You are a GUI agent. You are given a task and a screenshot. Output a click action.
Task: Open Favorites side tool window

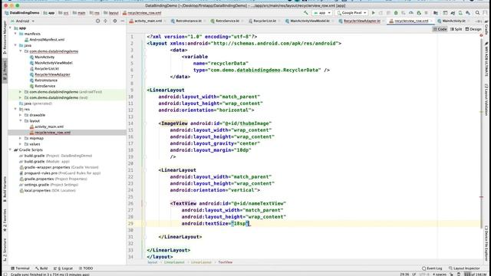[5, 220]
